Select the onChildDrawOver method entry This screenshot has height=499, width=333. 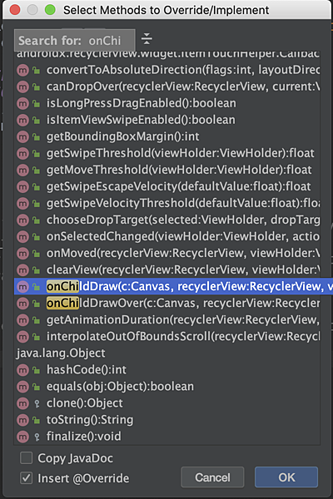coord(167,304)
